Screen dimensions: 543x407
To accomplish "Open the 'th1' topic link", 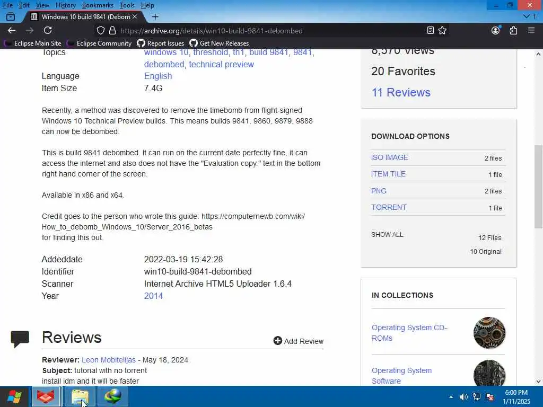I will coord(238,52).
